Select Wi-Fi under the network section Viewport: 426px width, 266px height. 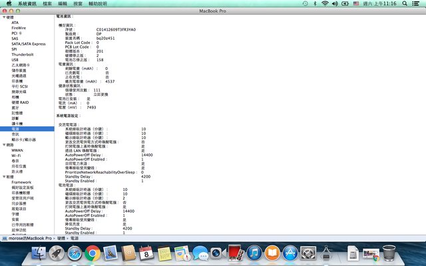(x=17, y=154)
